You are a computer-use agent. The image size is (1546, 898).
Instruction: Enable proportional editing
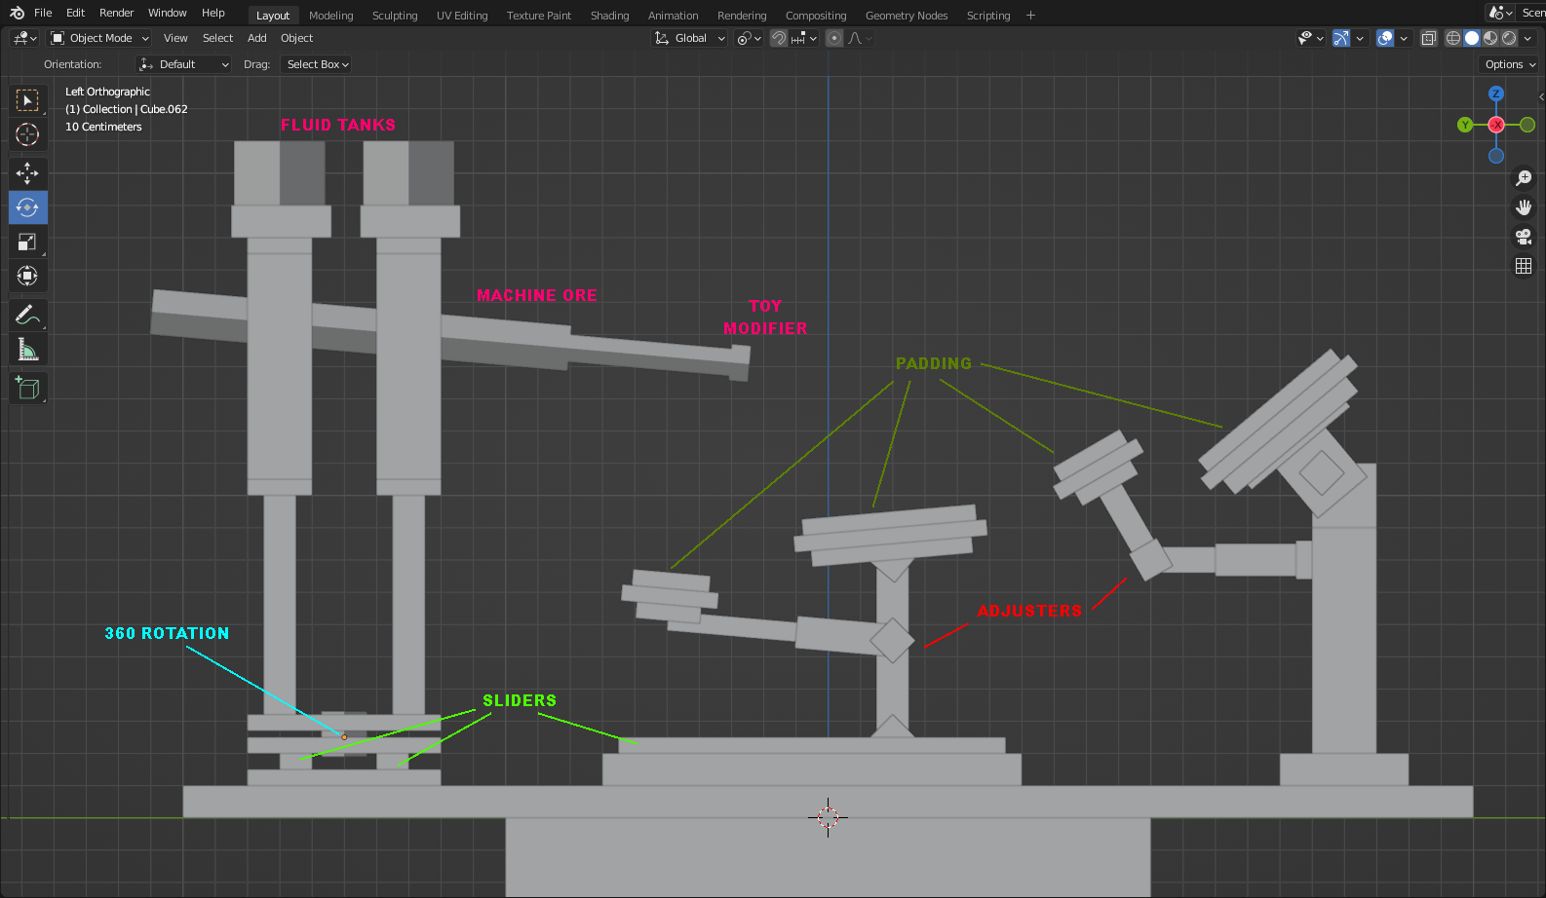834,38
